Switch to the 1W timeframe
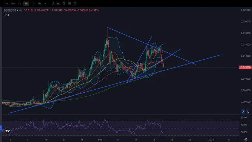The width and height of the screenshot is (252, 142). pyautogui.click(x=40, y=3)
